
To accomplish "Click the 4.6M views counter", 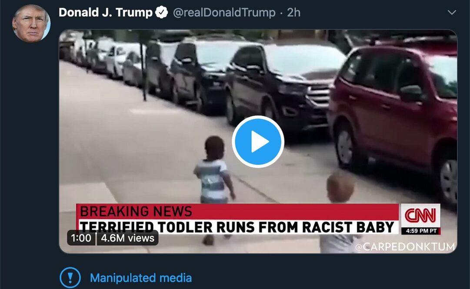I will coord(127,238).
